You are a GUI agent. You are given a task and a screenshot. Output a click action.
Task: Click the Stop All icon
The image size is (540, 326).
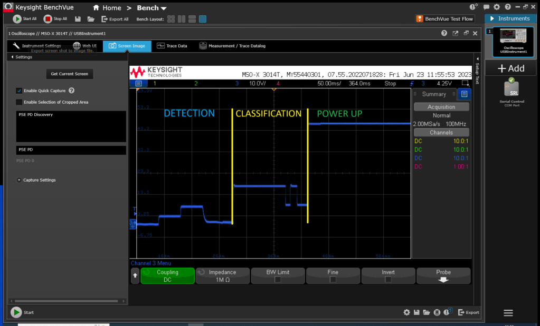click(48, 19)
